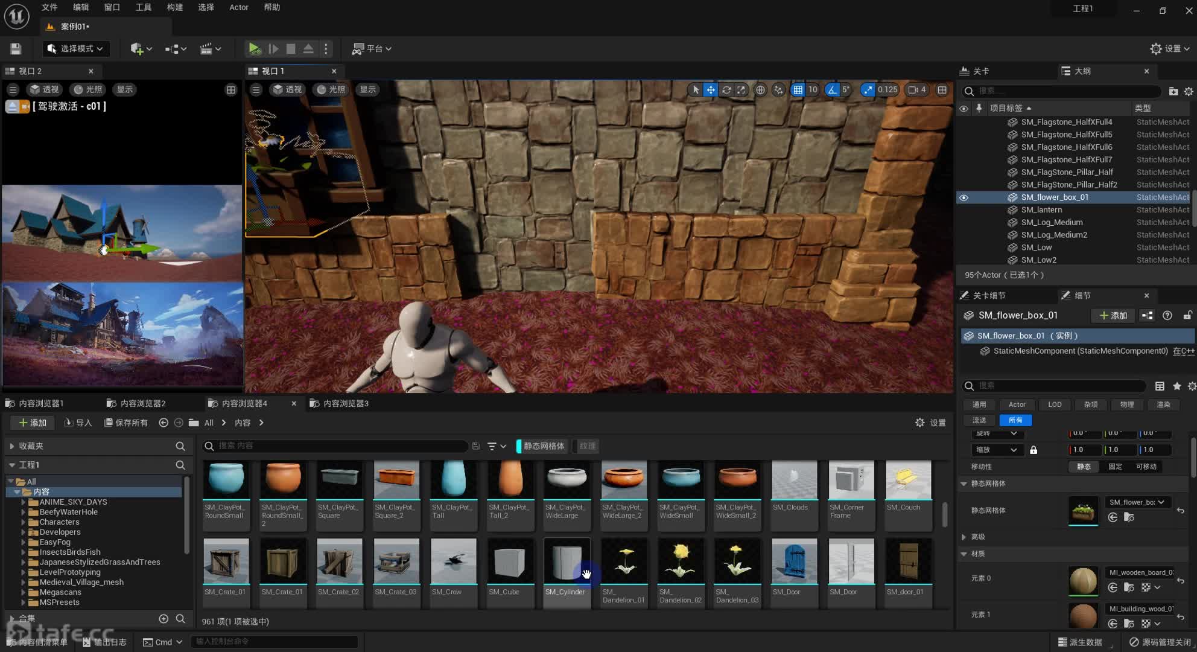Image resolution: width=1197 pixels, height=652 pixels.
Task: Click the 添加 button in Content Browser
Action: (33, 423)
